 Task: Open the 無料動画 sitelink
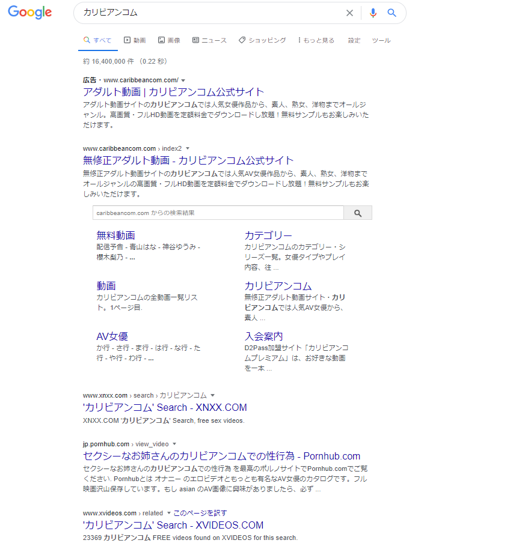point(115,235)
